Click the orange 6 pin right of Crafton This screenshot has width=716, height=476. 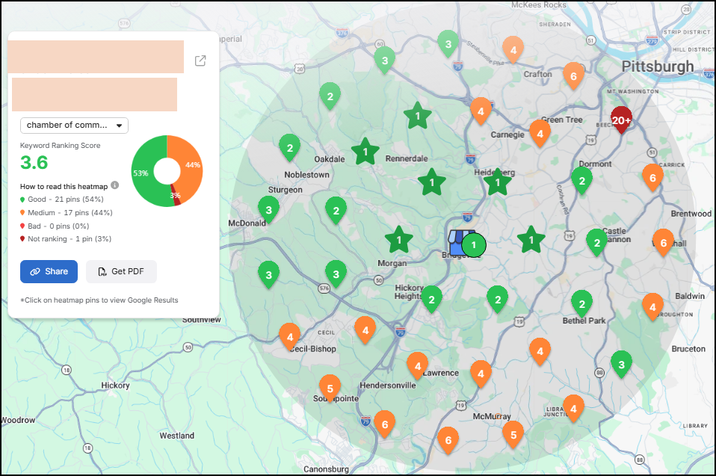pyautogui.click(x=573, y=76)
